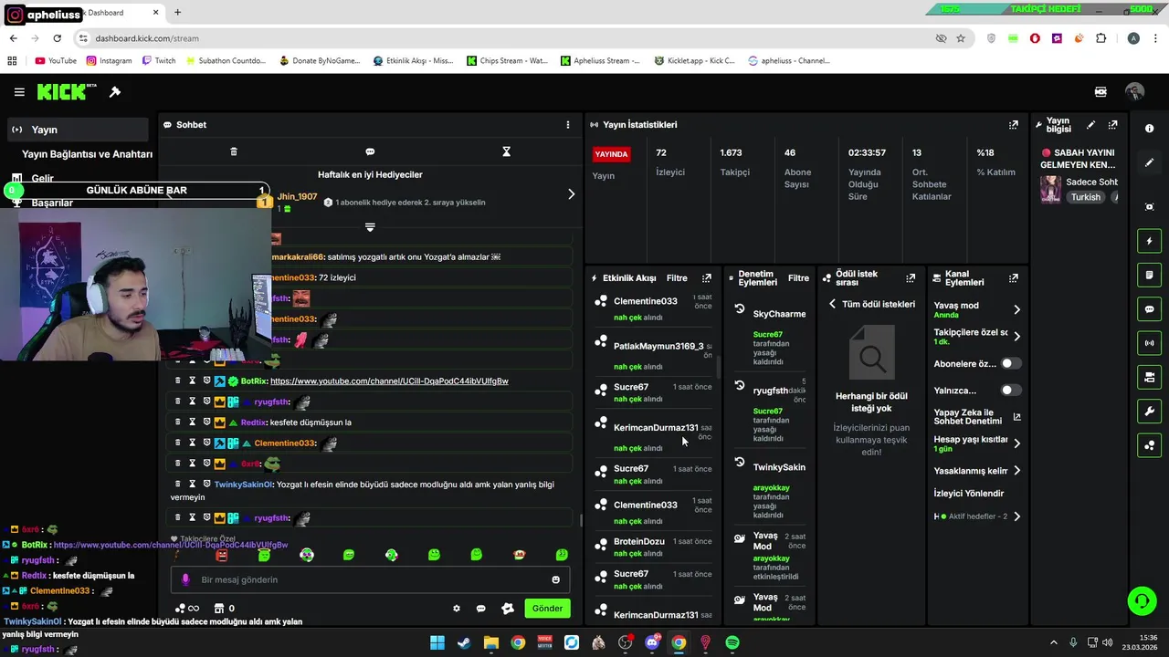
Task: Pop out the Yayın İstatistikleri panel
Action: tap(1014, 125)
